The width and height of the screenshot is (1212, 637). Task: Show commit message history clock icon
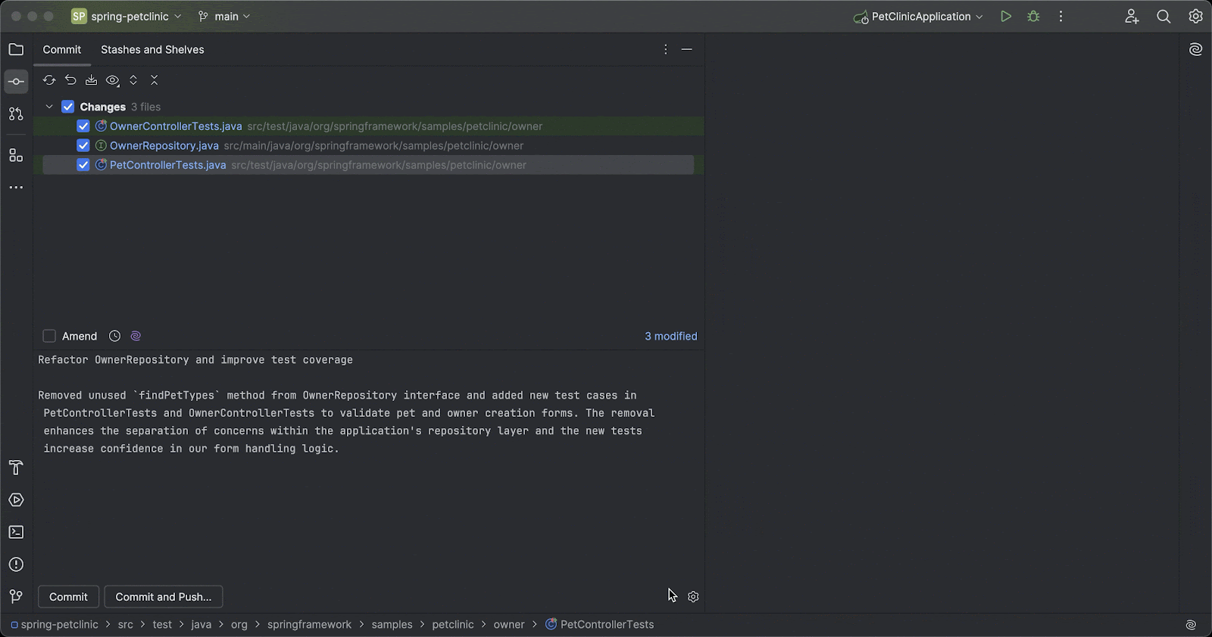tap(114, 336)
